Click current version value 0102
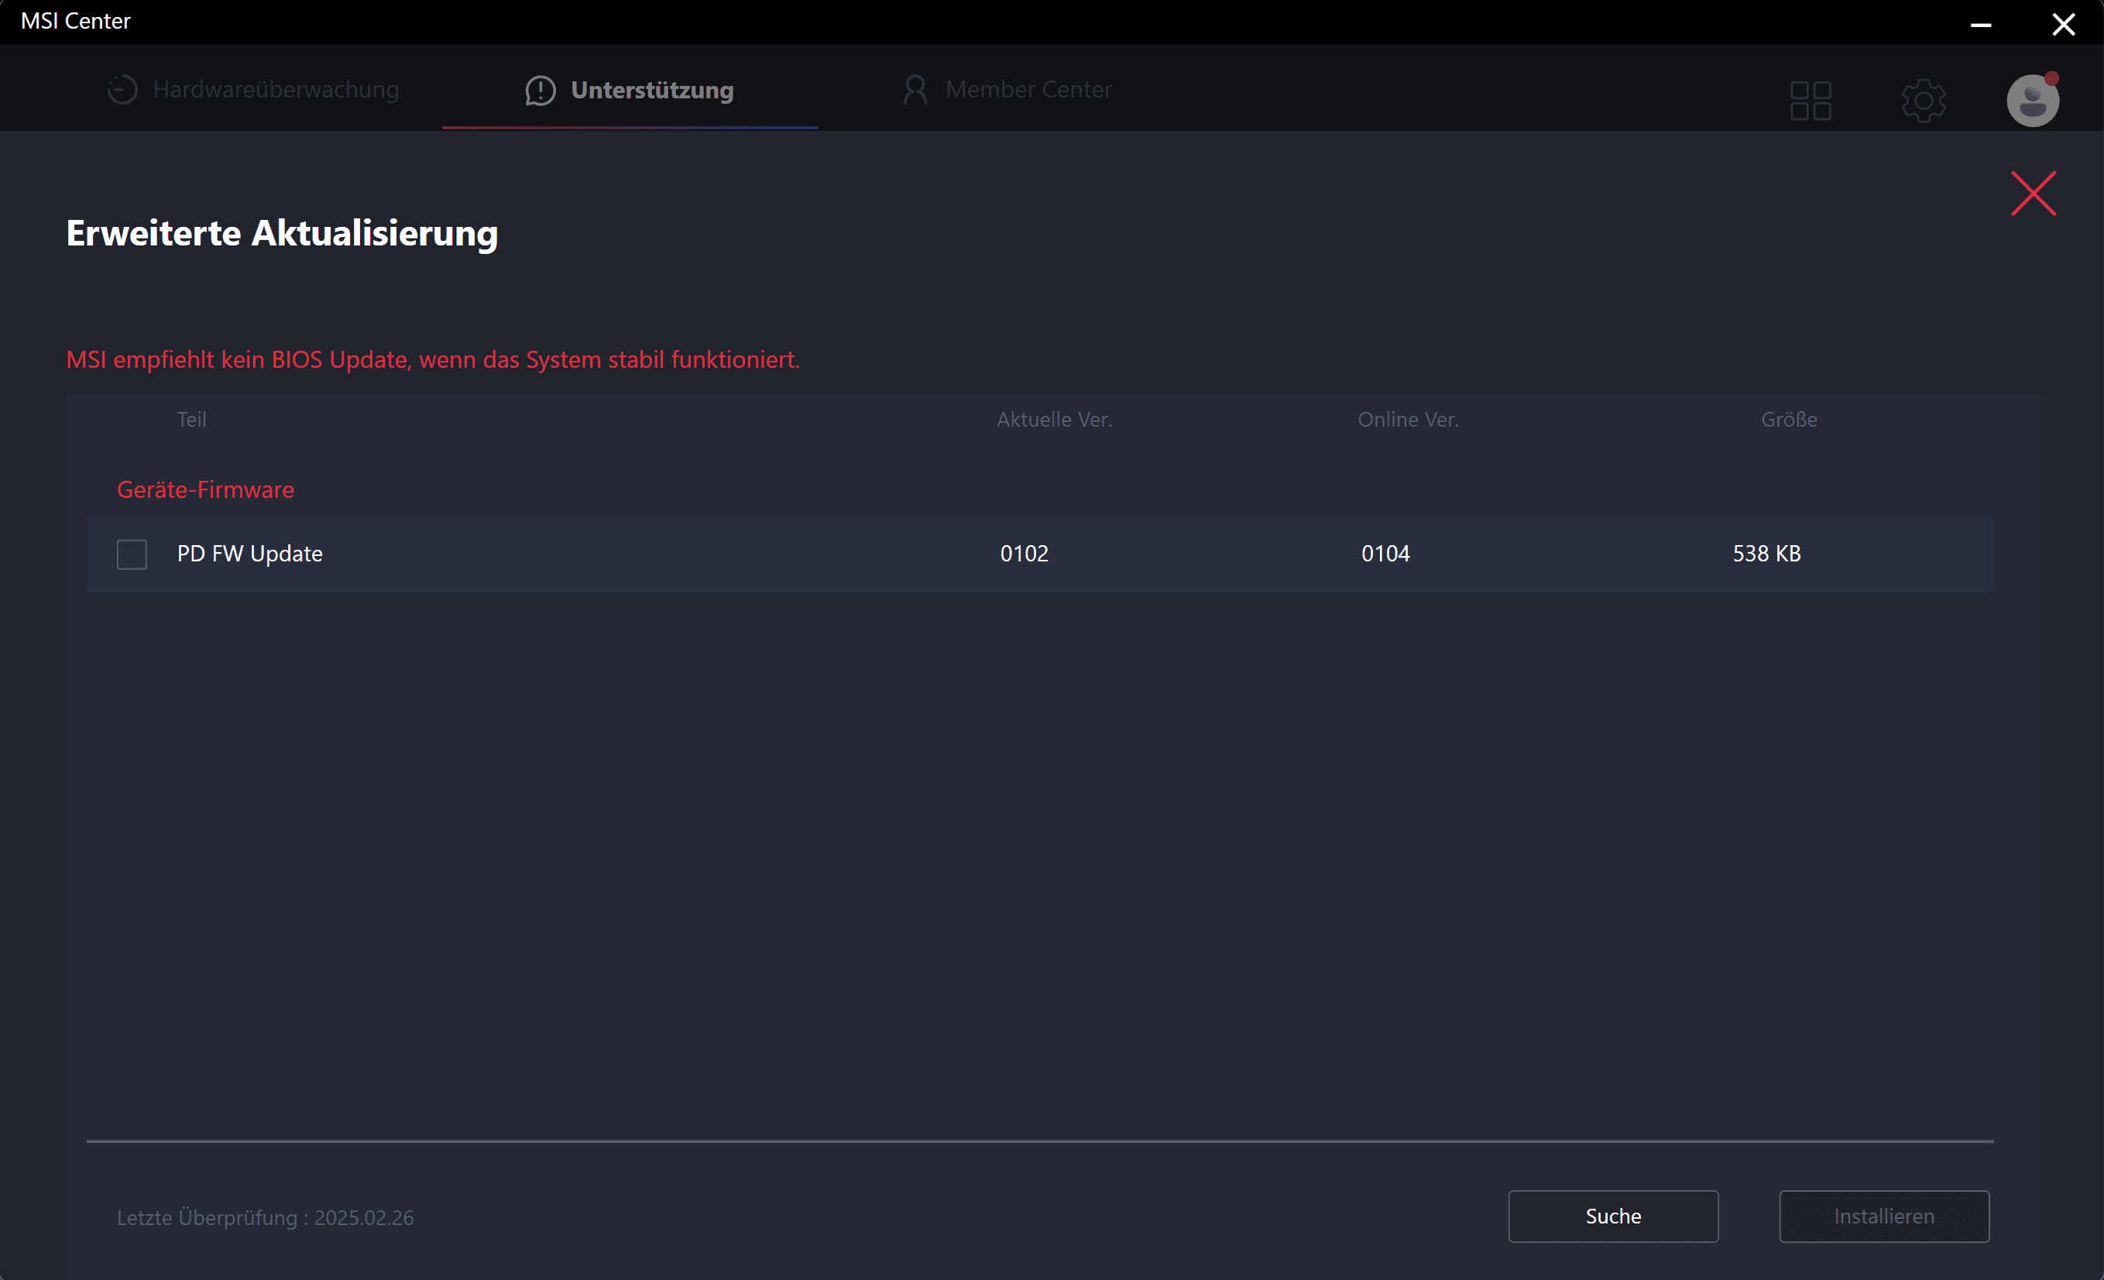 click(1024, 554)
